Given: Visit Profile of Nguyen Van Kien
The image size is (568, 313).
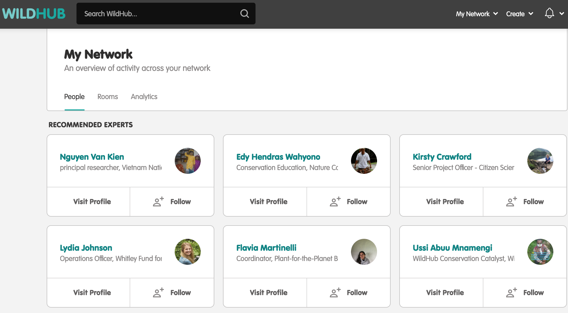Looking at the screenshot, I should (x=92, y=202).
